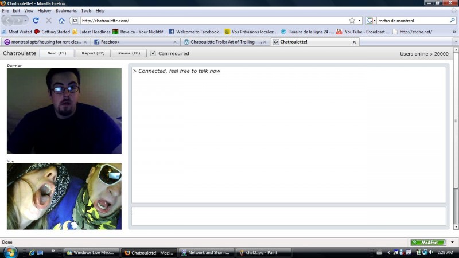Open the dropdown arrow next to McAfee
459x258 pixels.
pyautogui.click(x=452, y=242)
